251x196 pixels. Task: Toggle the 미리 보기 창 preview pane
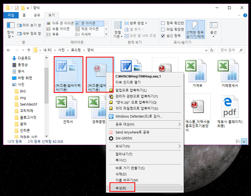tap(29, 25)
